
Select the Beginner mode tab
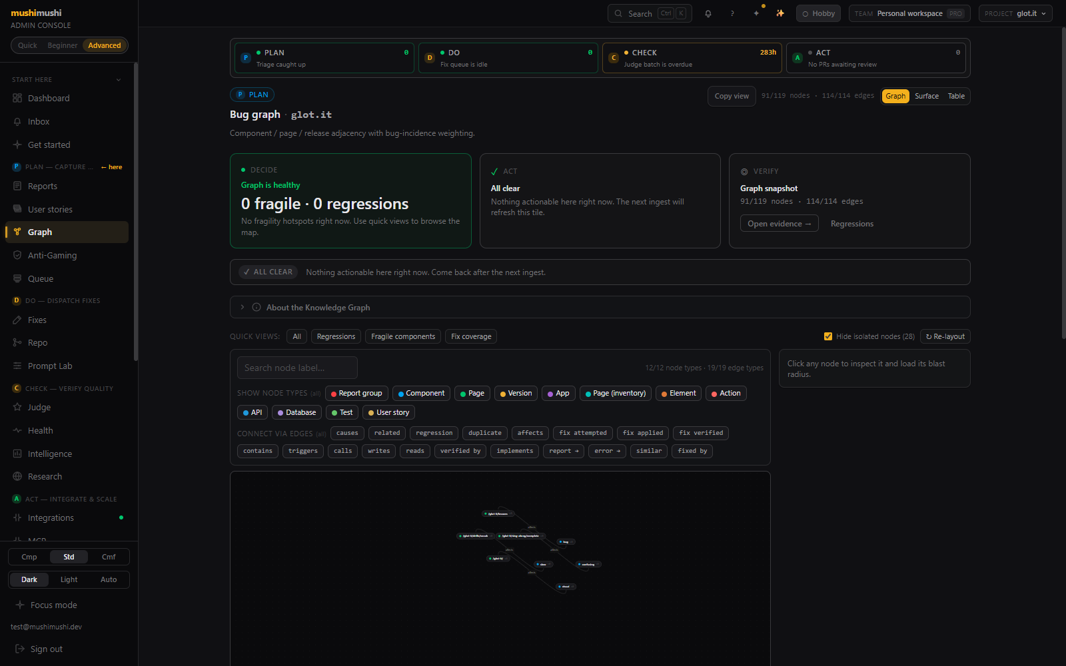[62, 45]
